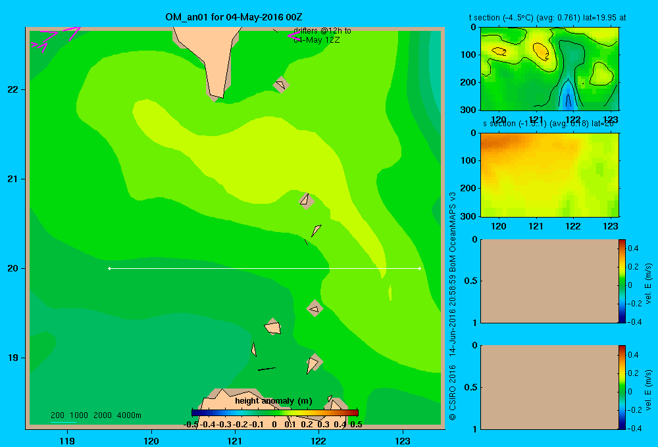Click the narrow island near 20.4N, 122E
Screen dimensions: 658x447
(x=316, y=230)
